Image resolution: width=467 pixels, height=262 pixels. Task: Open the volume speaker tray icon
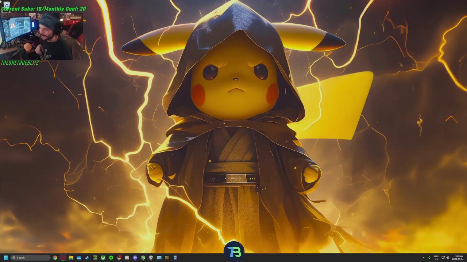pos(448,258)
